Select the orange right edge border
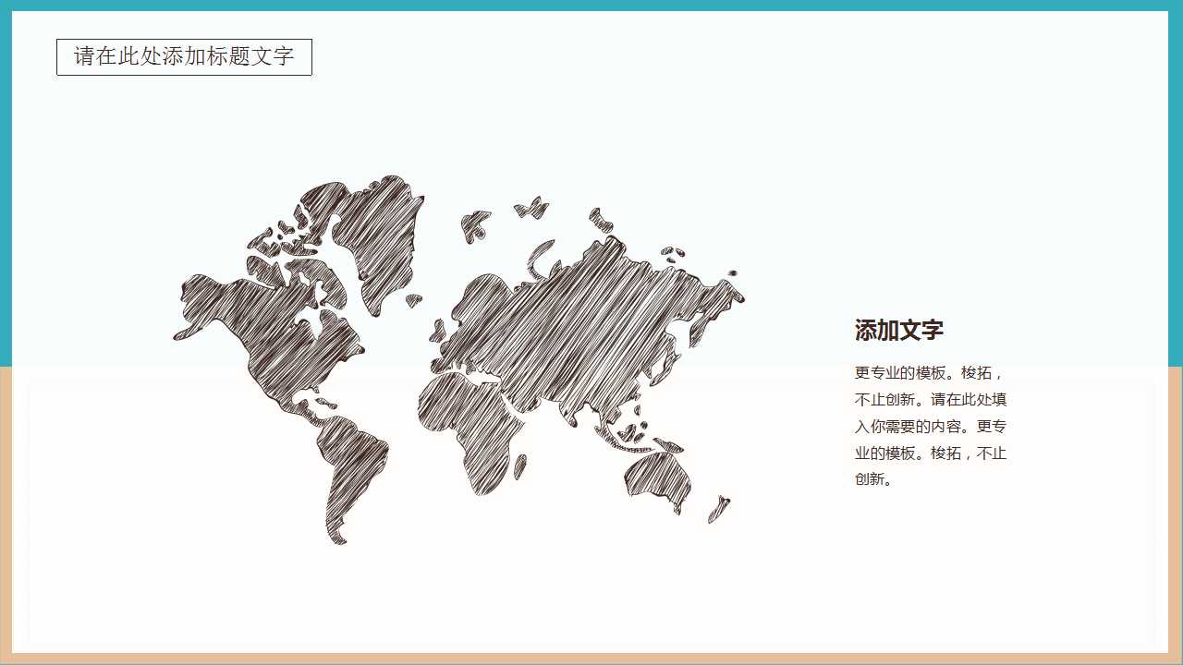This screenshot has width=1183, height=665. click(1176, 508)
